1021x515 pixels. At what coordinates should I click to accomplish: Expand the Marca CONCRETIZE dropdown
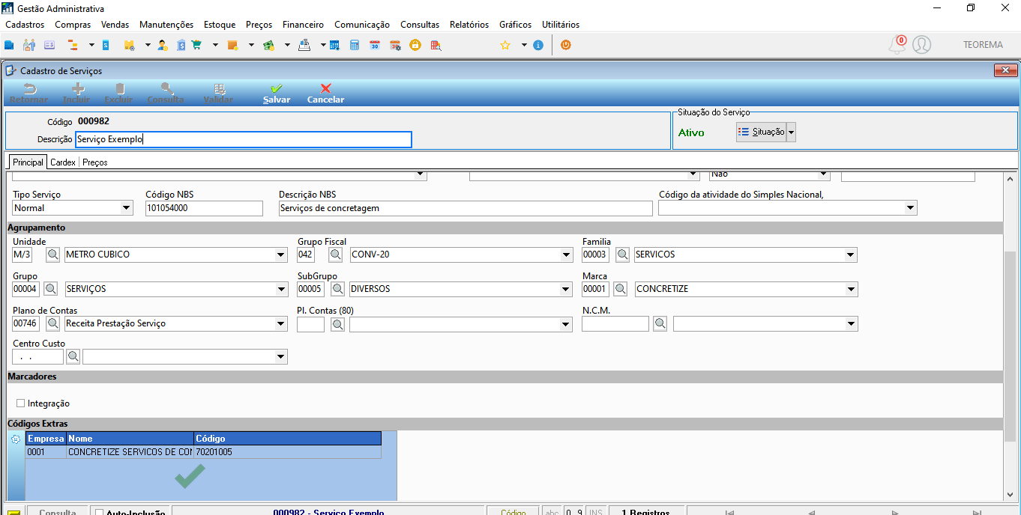[851, 289]
